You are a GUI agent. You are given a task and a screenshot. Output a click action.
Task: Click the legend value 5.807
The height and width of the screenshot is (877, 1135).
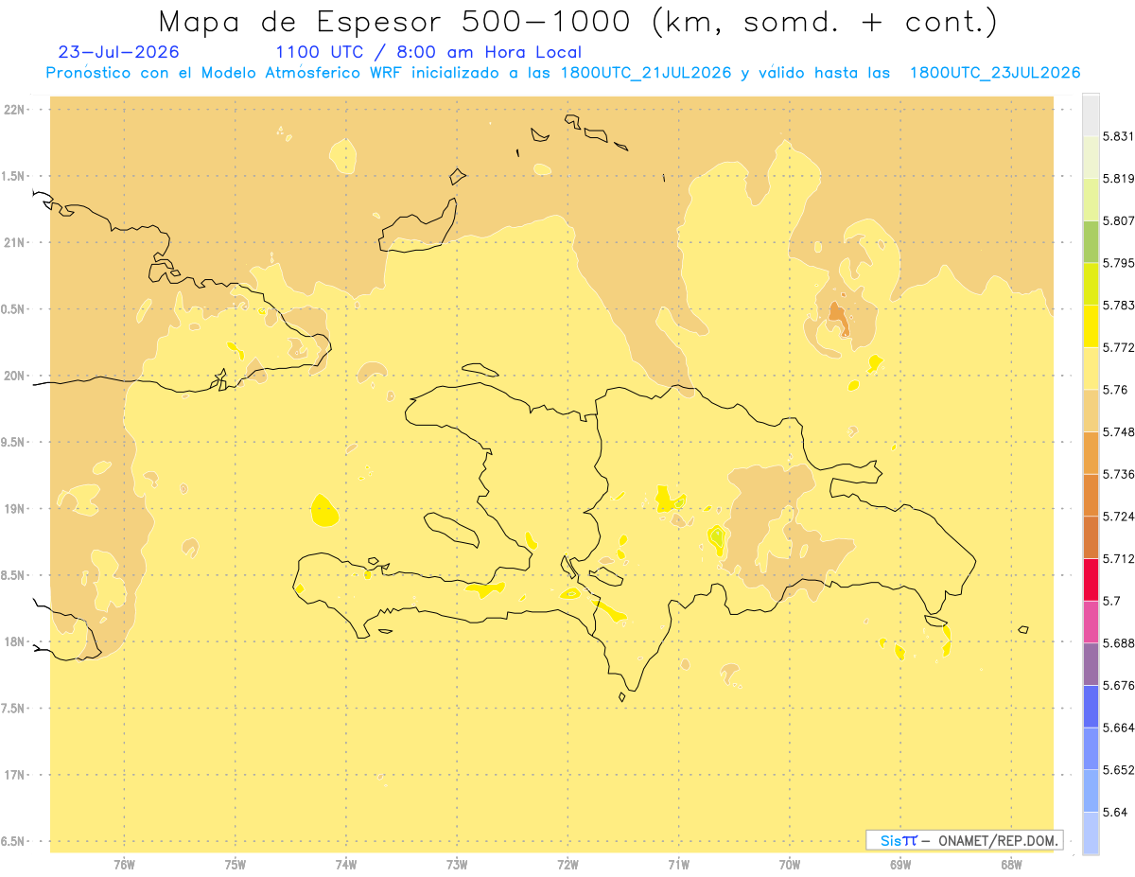1118,220
